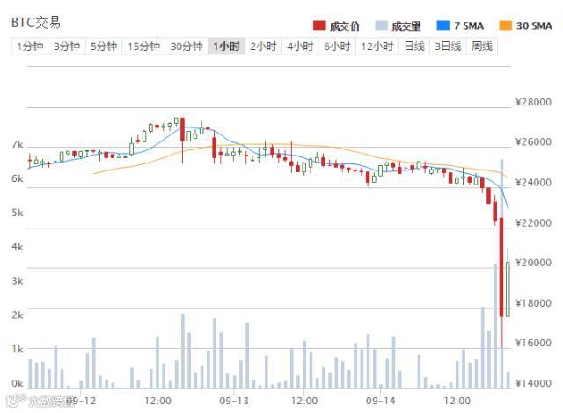This screenshot has height=413, width=563.
Task: Choose the 4小时 timeframe
Action: click(x=300, y=47)
